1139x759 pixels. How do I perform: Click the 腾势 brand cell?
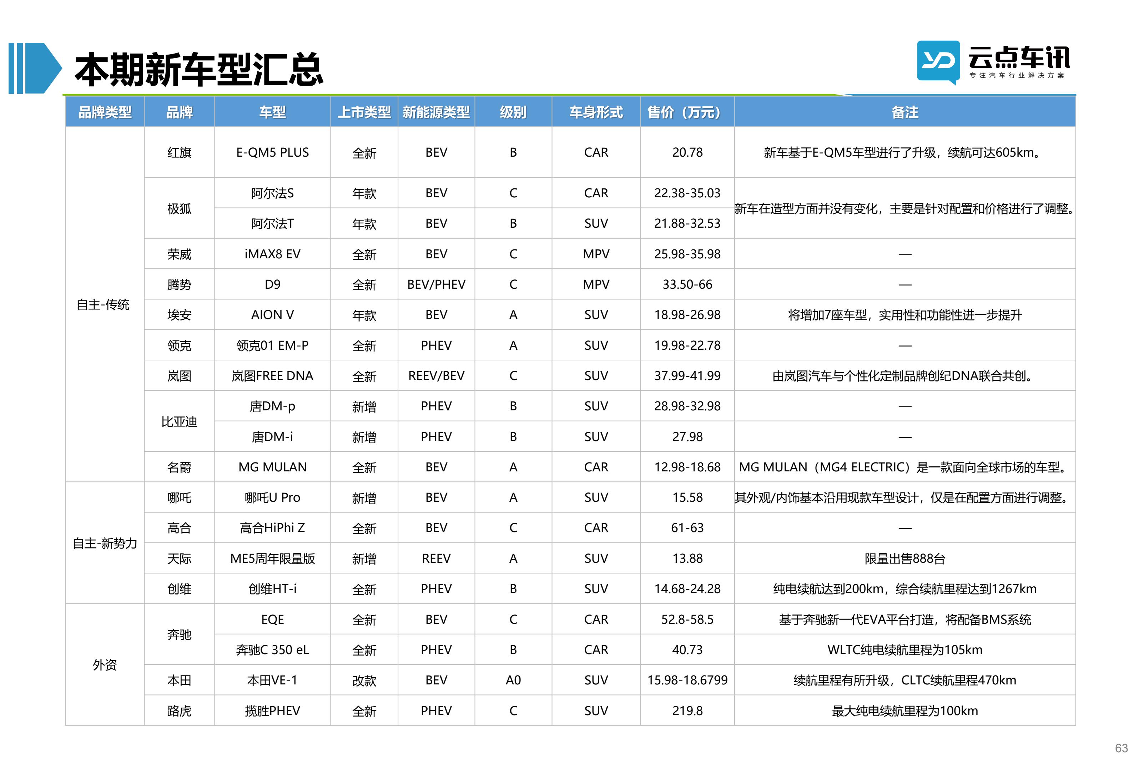(179, 284)
